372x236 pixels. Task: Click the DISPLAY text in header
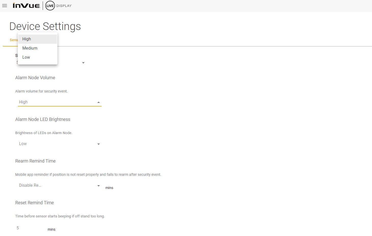(64, 6)
